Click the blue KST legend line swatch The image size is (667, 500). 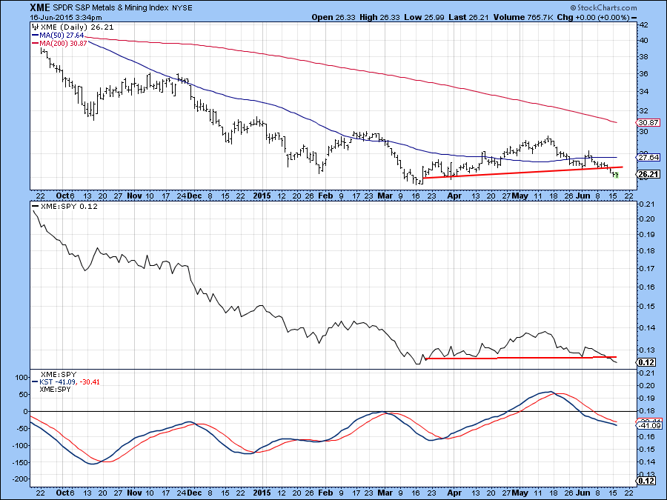pyautogui.click(x=35, y=381)
